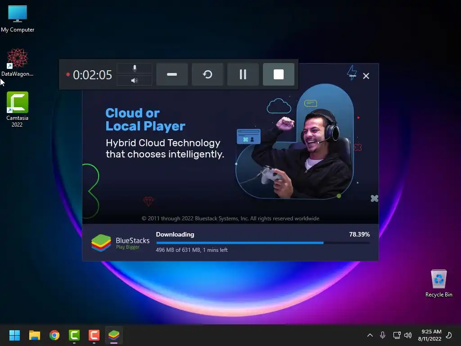The height and width of the screenshot is (346, 461).
Task: Minimize the recorder toolbar with the dash button
Action: 172,74
